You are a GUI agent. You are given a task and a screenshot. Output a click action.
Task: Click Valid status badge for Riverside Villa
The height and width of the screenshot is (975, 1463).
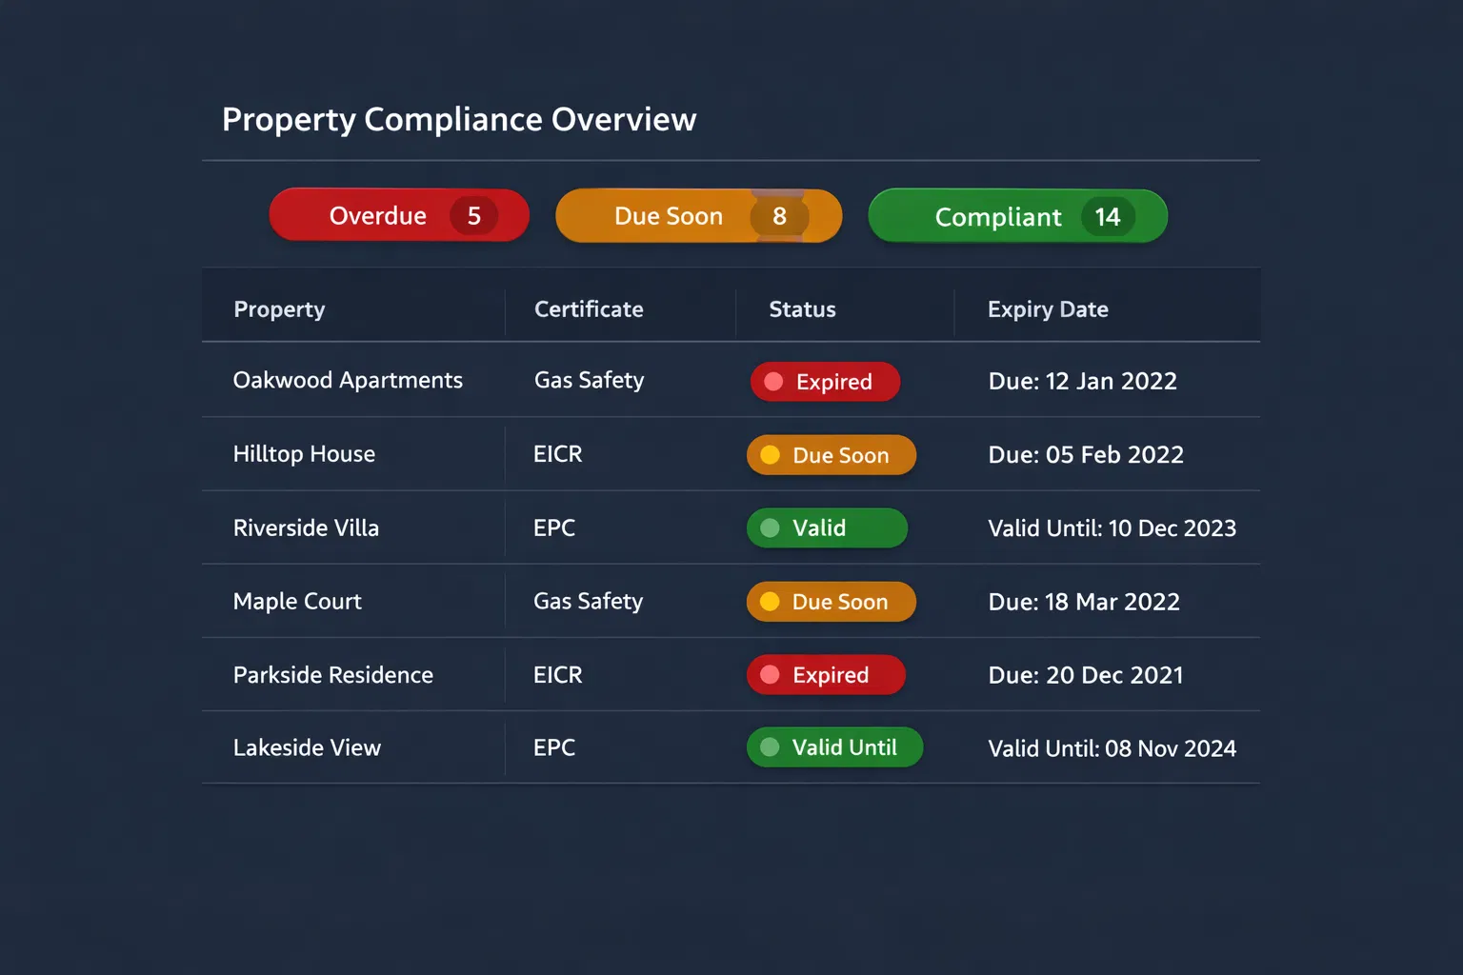pyautogui.click(x=827, y=528)
